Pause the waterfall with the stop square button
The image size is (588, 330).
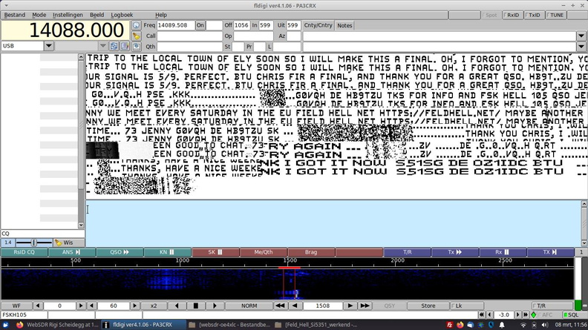195,306
